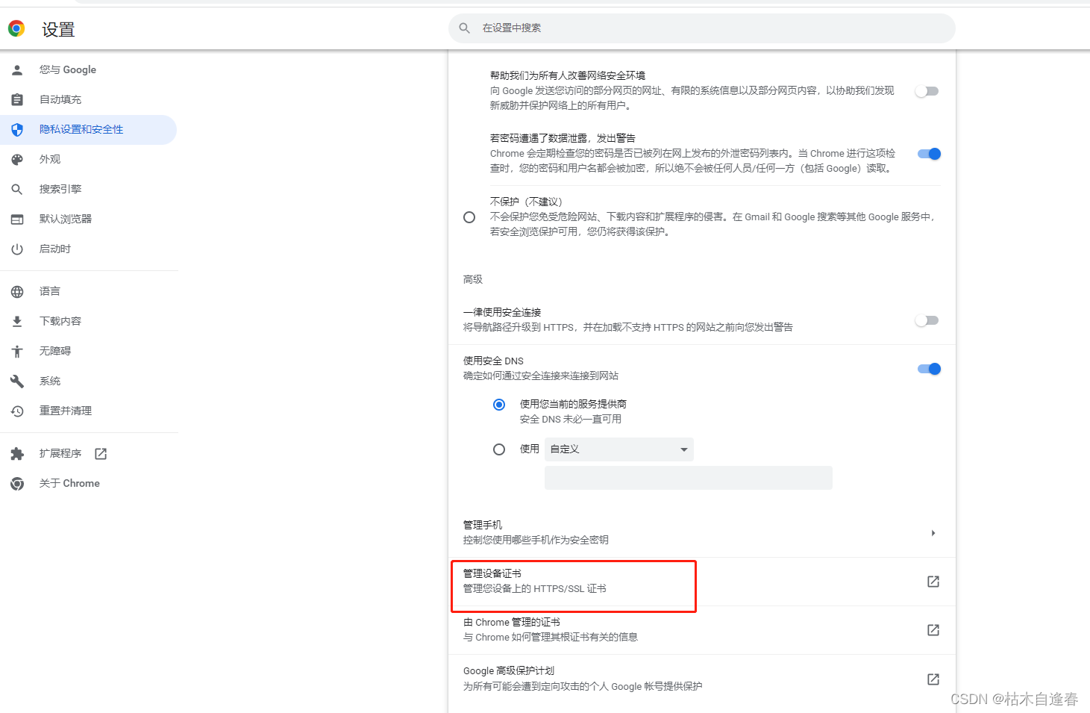This screenshot has width=1090, height=713.
Task: Open external link icon for 管理设备证书
Action: click(933, 582)
